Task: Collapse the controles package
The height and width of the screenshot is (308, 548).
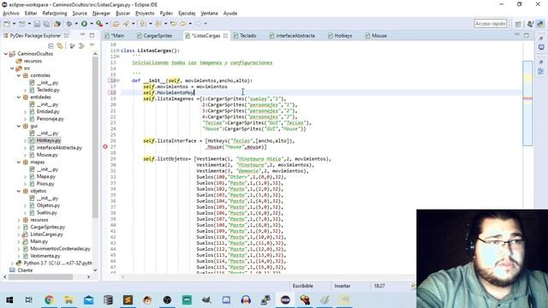Action: click(19, 75)
